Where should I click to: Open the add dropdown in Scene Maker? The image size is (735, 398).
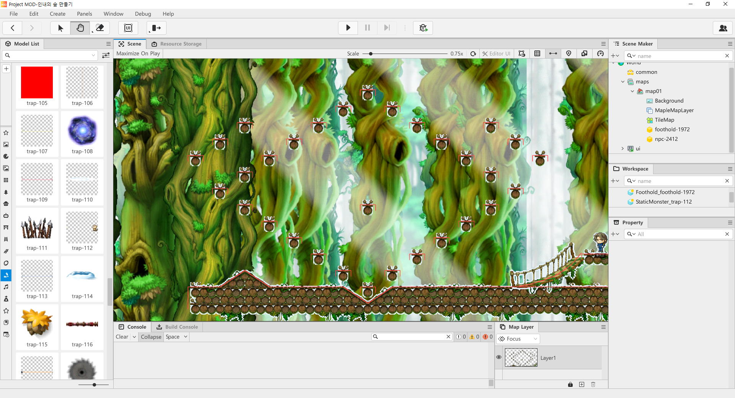pos(615,56)
